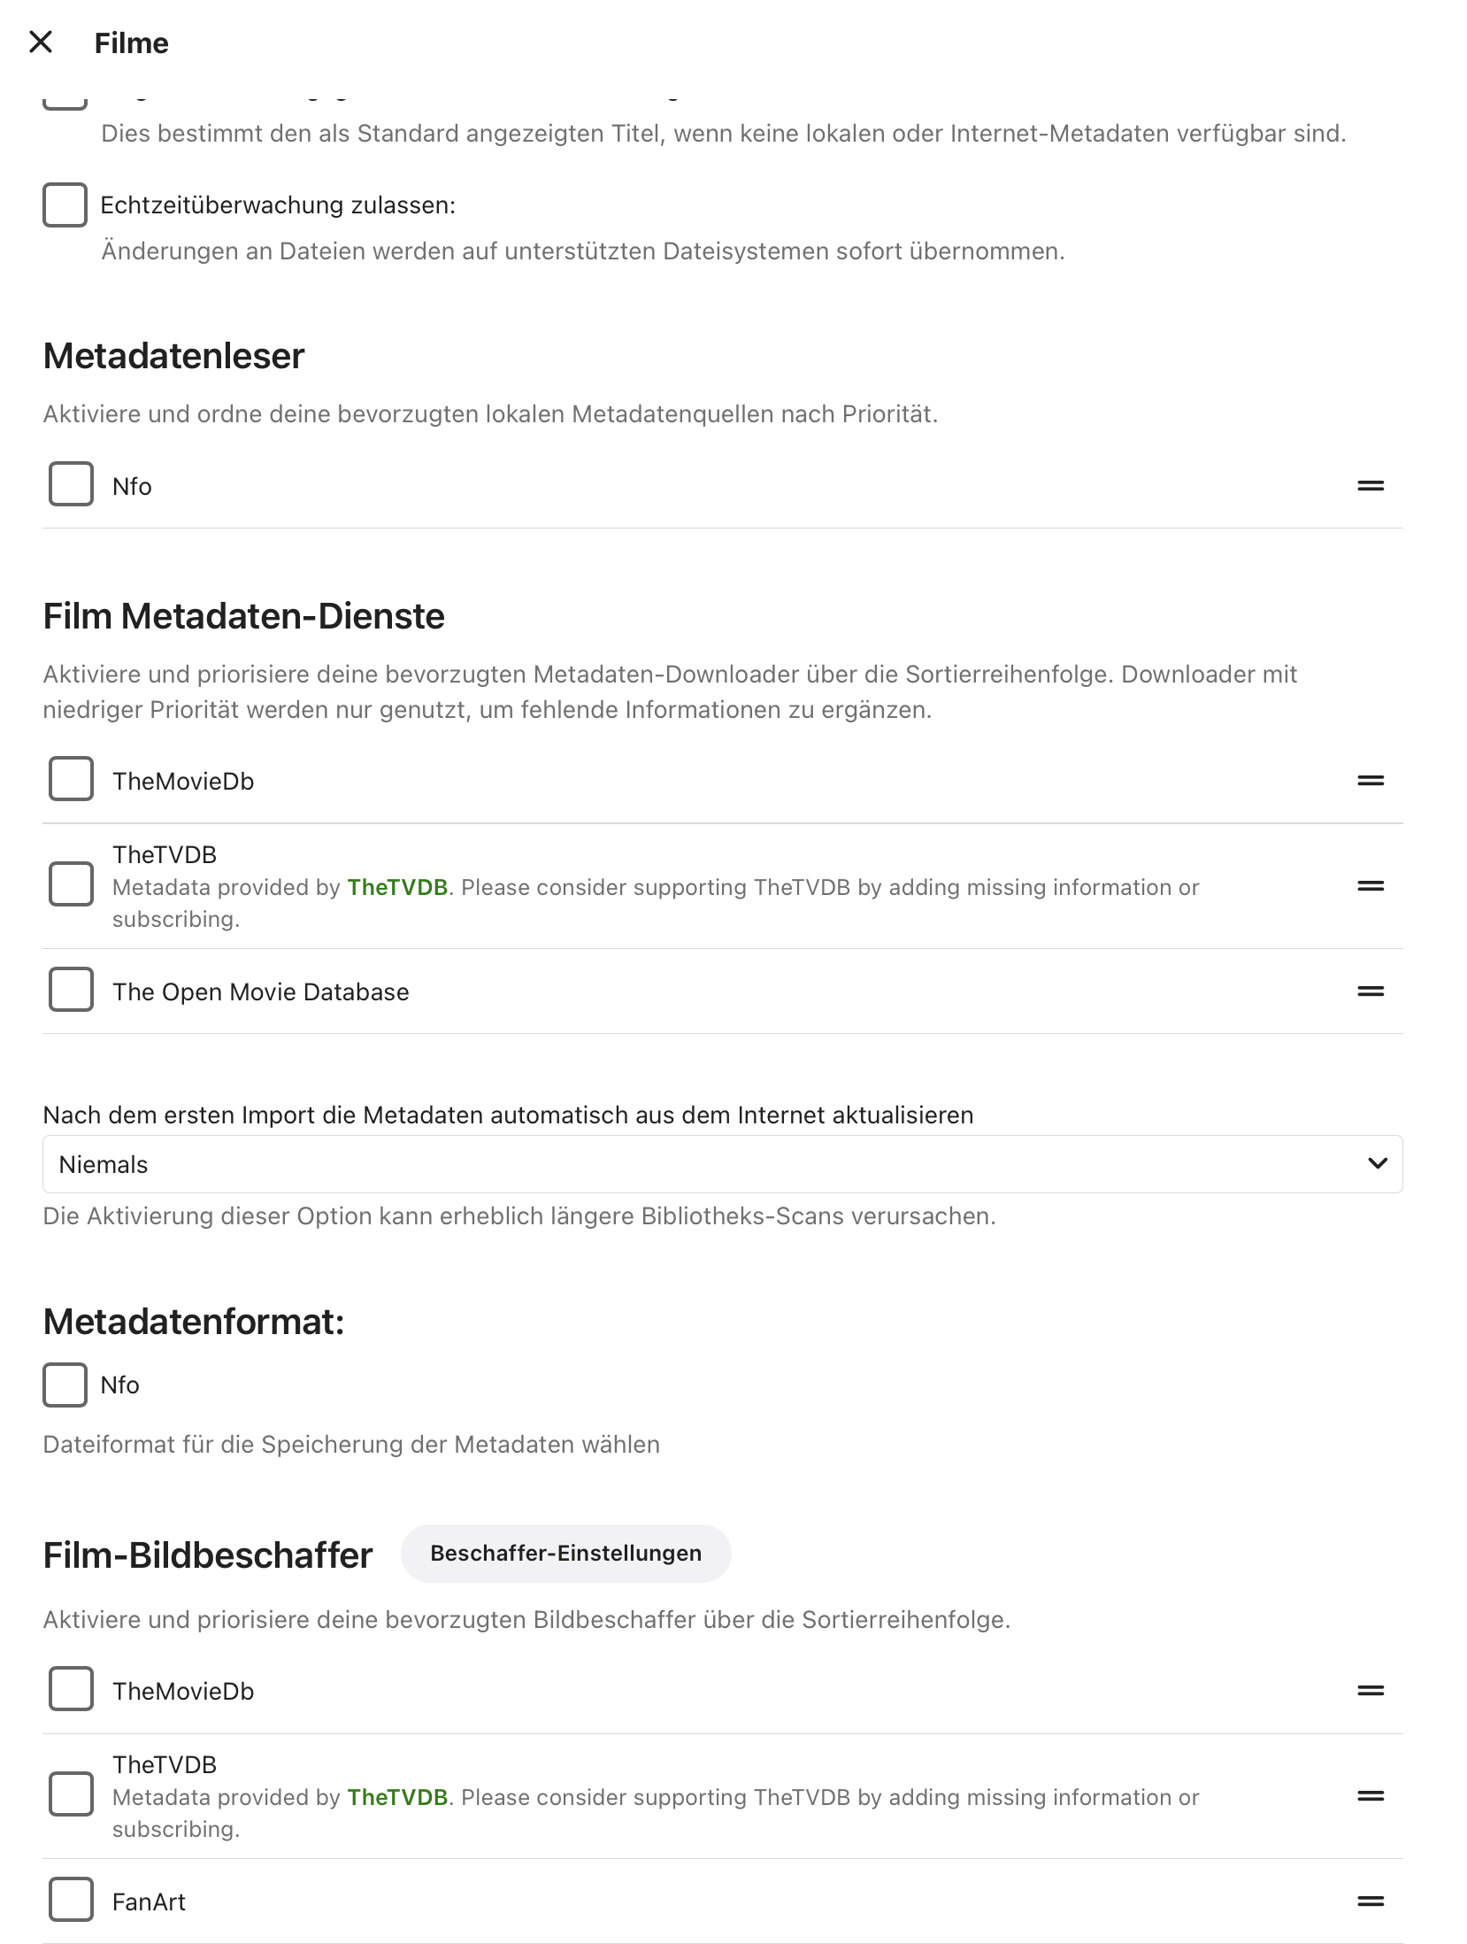Check the Nfo box under Metadatenleser
Viewport: 1467px width, 1944px height.
click(x=71, y=484)
